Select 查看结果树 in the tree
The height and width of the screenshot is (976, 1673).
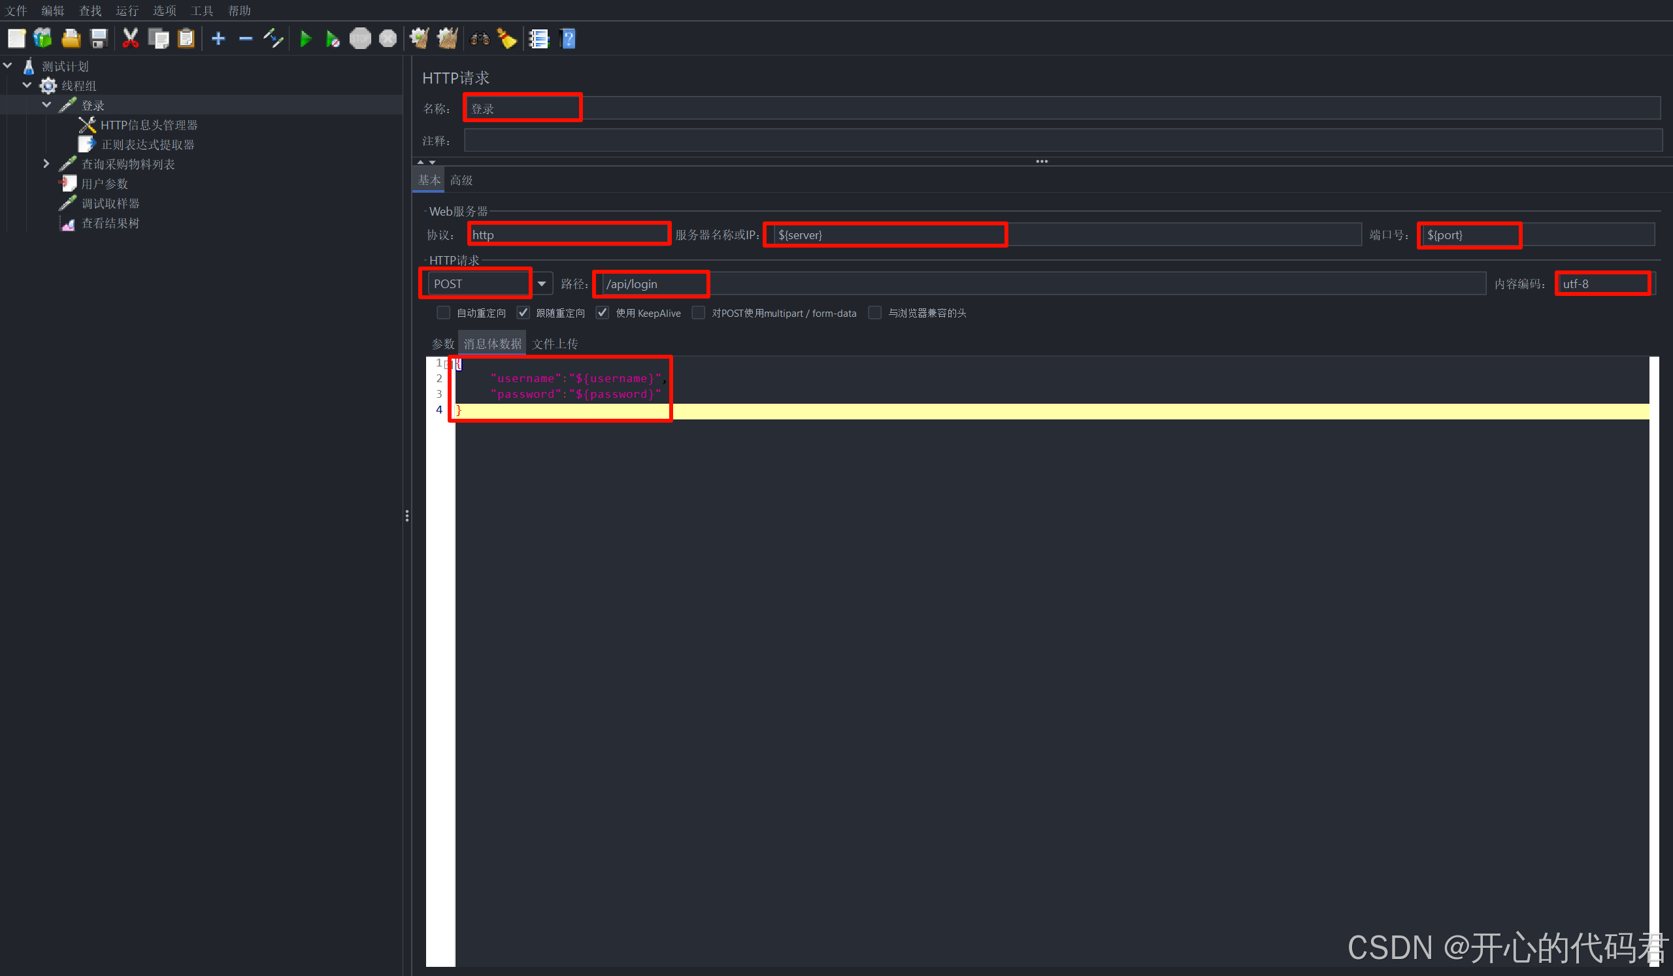pyautogui.click(x=110, y=223)
